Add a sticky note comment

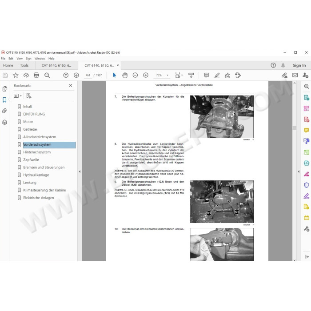(x=207, y=75)
